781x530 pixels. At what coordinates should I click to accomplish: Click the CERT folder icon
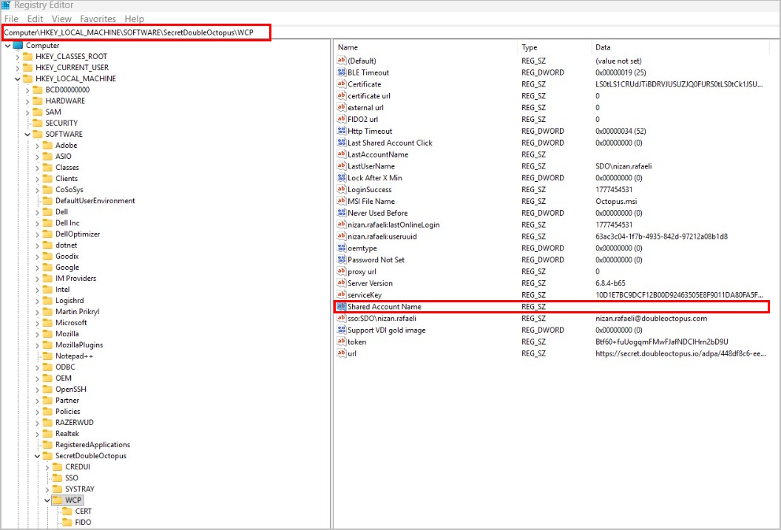click(67, 511)
